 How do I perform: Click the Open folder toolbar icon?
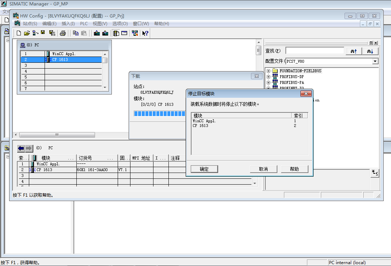[x=27, y=33]
